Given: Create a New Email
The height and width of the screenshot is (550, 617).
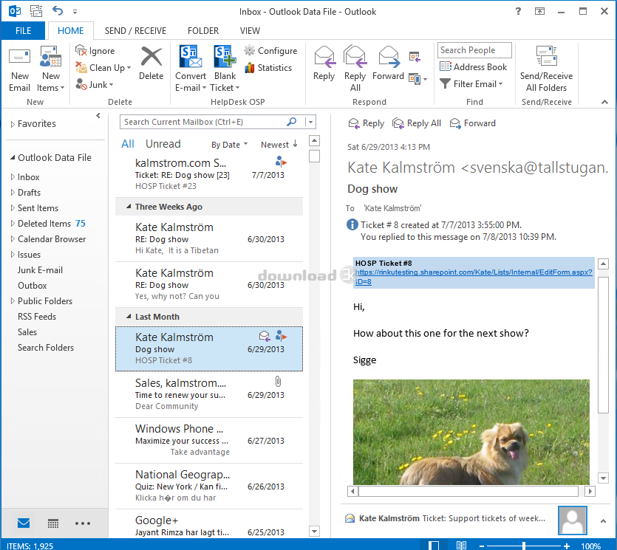Looking at the screenshot, I should point(19,70).
